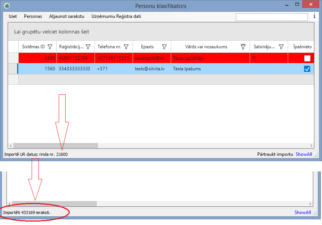The height and width of the screenshot is (225, 322).
Task: Open filter for Reģistrācijas column
Action: 88,47
